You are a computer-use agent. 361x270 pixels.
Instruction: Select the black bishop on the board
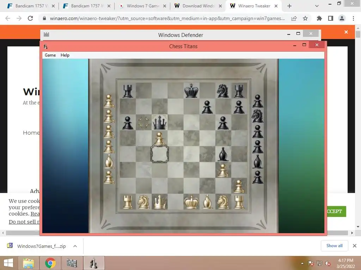[223, 154]
